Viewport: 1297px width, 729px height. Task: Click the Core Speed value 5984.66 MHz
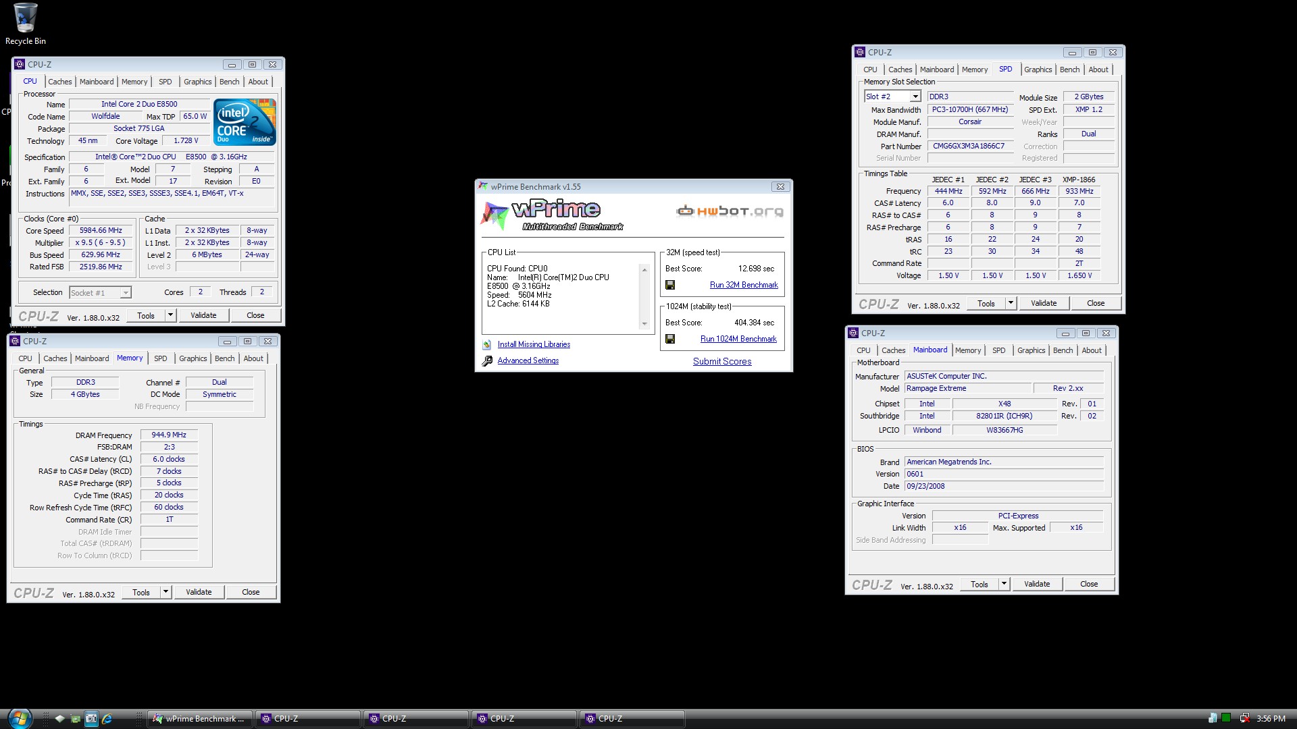click(101, 231)
